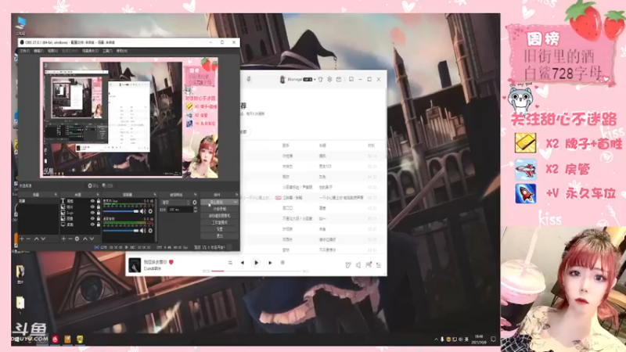626x352 pixels.
Task: Expand the streaming button dropdown arrow in OBS
Action: point(236,202)
